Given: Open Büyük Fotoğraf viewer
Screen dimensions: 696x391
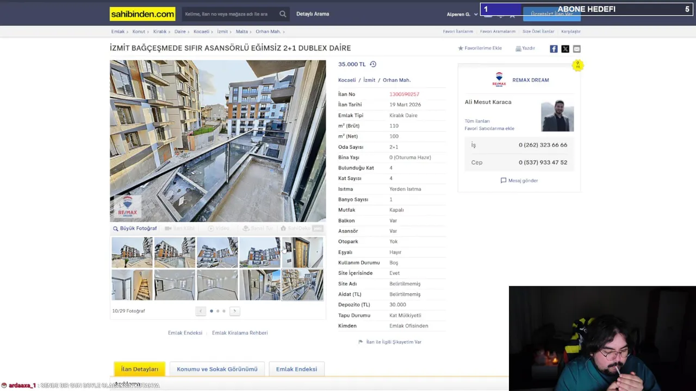Looking at the screenshot, I should (x=135, y=229).
